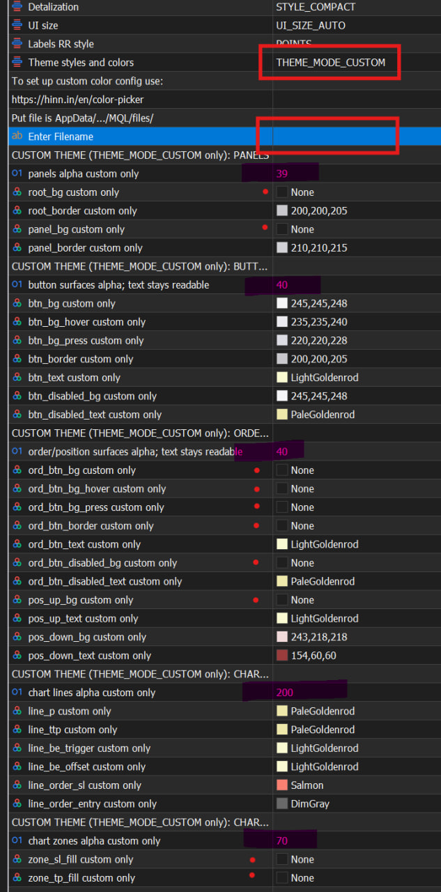Screen dimensions: 441x892
Task: Open the Labels RR style POINTS value
Action: 357,44
